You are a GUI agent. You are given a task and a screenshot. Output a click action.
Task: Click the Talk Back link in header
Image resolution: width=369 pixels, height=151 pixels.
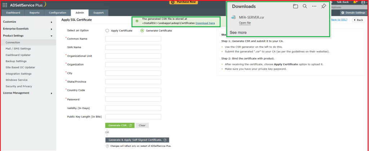(342, 2)
